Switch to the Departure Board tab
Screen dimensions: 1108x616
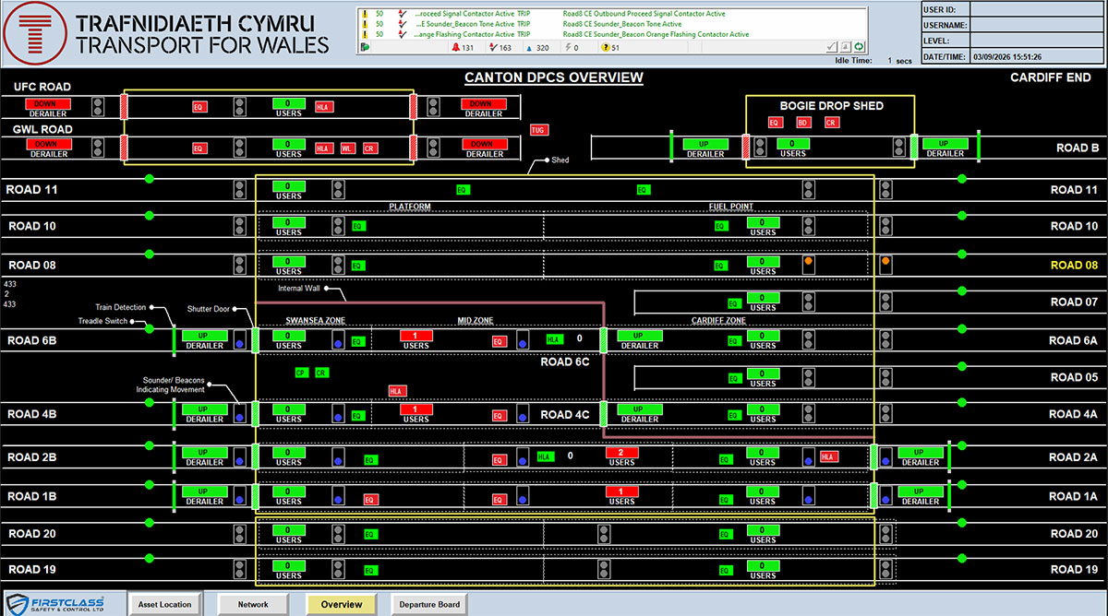tap(429, 605)
